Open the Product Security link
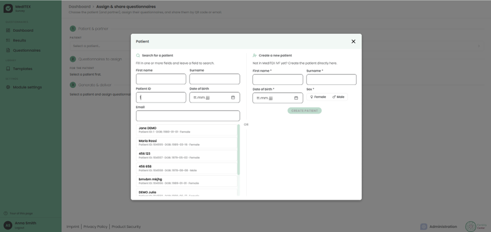 tap(126, 227)
